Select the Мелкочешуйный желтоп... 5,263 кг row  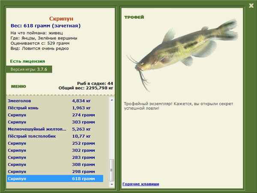point(55,129)
